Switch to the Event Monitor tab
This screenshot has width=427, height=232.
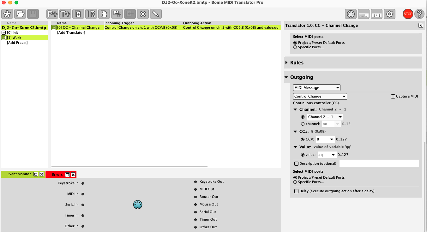19,174
